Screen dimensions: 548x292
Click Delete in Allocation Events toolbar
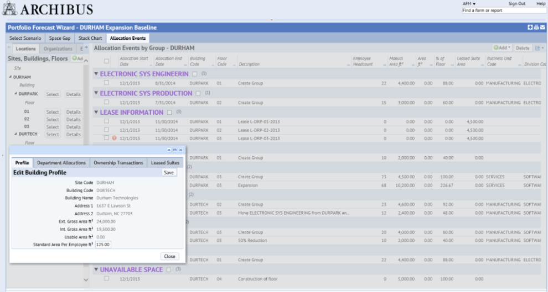523,48
